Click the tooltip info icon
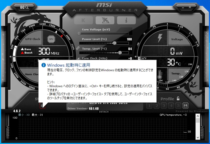This screenshot has height=144, width=210. (44, 65)
